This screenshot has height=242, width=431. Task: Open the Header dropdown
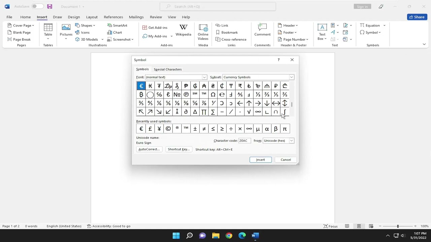[x=288, y=26]
